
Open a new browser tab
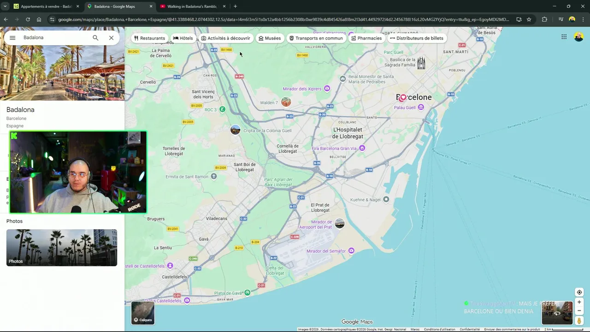[235, 6]
